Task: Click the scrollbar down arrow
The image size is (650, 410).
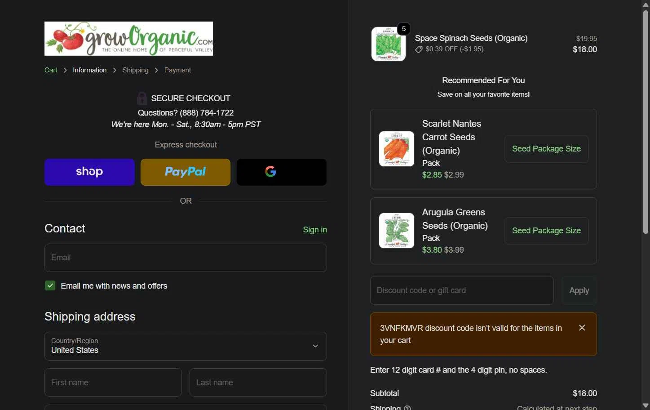Action: tap(646, 406)
